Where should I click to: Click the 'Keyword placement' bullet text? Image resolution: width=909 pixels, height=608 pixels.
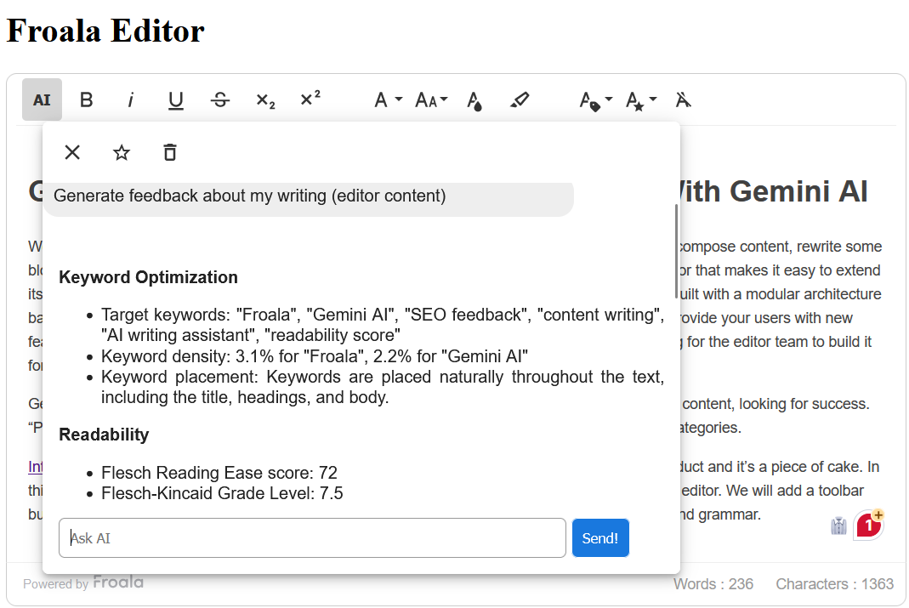point(383,387)
